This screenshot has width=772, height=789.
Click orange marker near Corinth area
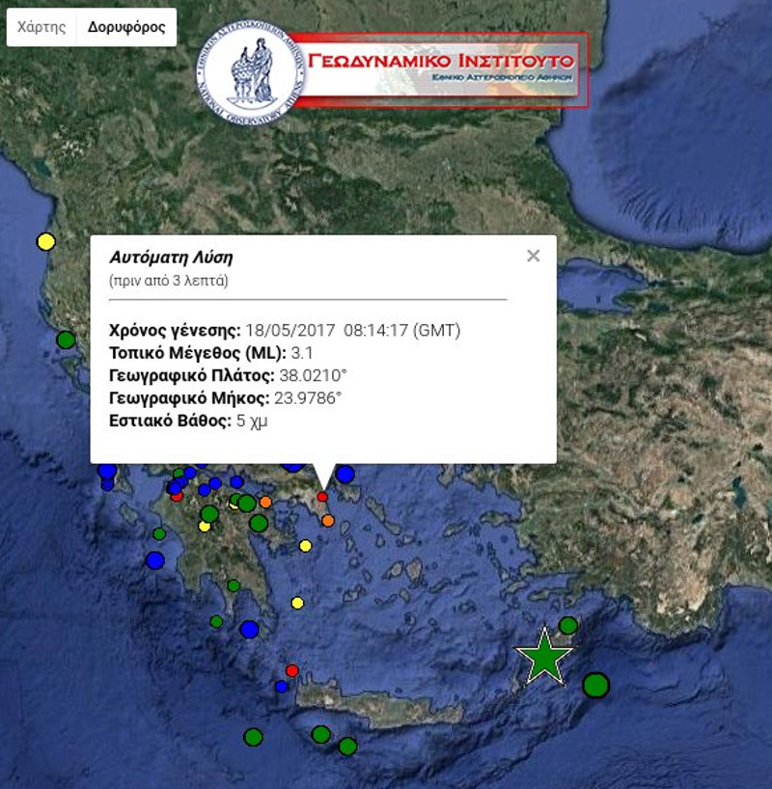tap(265, 502)
